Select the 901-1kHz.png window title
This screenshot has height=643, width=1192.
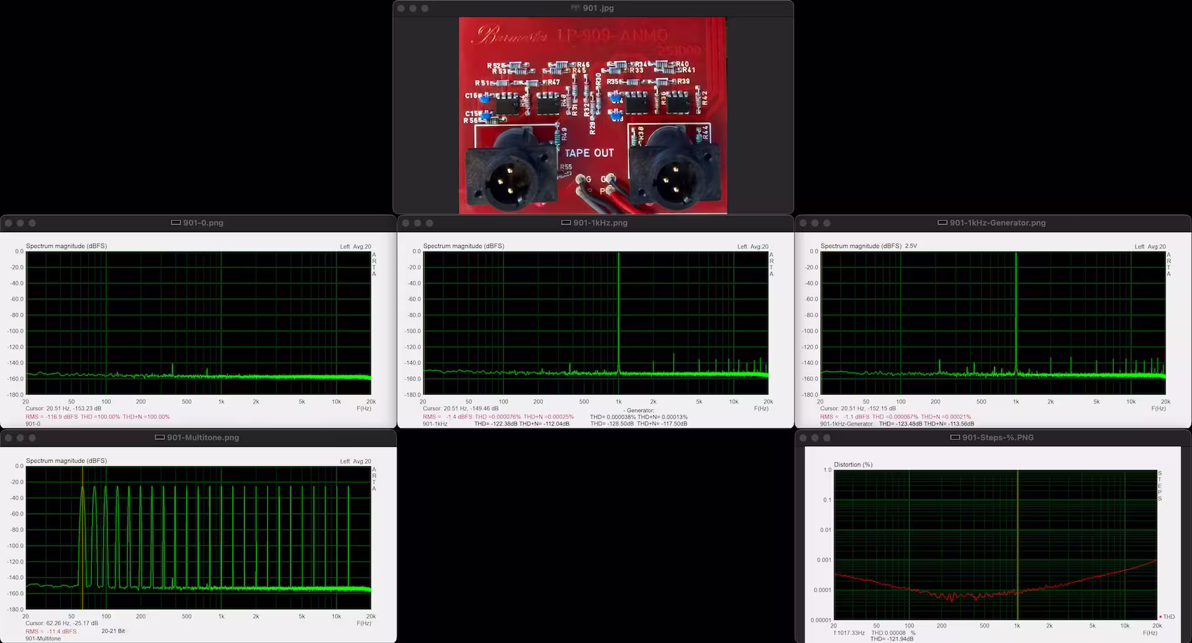[x=600, y=223]
